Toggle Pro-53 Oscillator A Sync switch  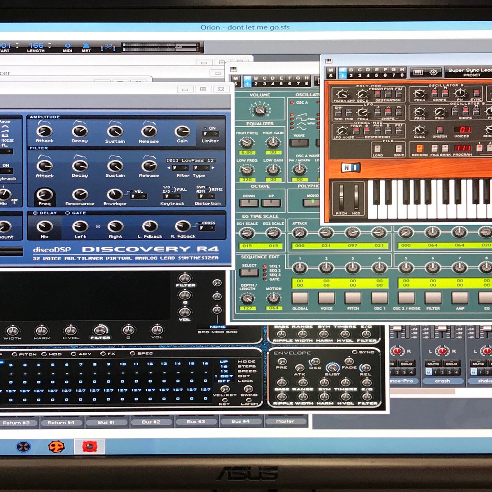pos(476,93)
